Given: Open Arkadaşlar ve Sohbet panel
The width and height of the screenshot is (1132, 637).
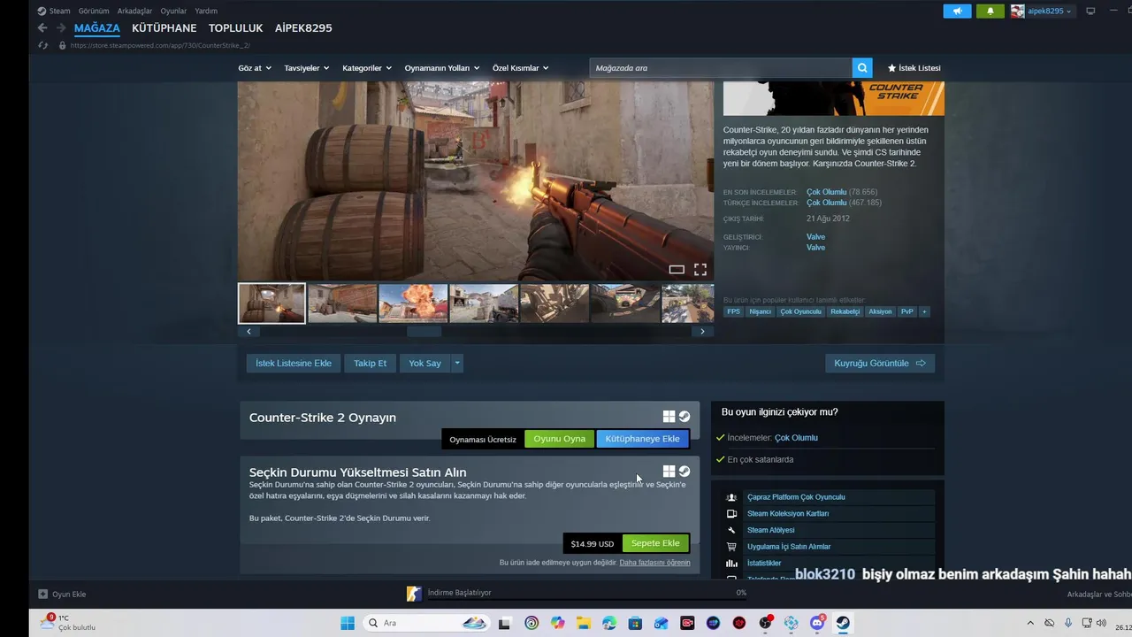Looking at the screenshot, I should pos(1099,595).
